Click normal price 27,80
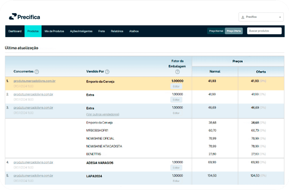This screenshot has width=289, height=190. point(212,154)
